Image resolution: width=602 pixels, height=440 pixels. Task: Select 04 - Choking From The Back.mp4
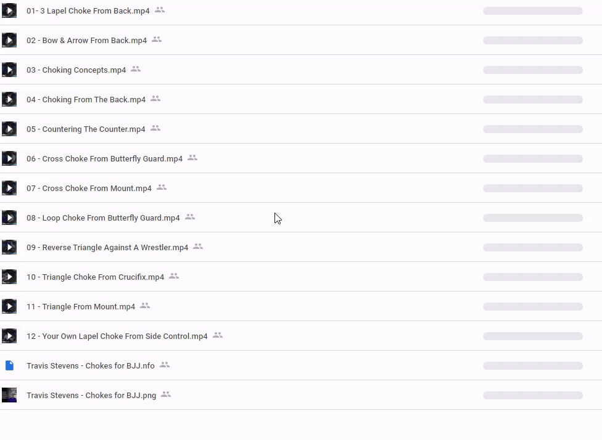coord(86,99)
